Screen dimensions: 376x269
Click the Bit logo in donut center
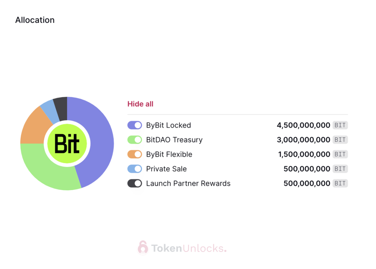click(x=67, y=143)
